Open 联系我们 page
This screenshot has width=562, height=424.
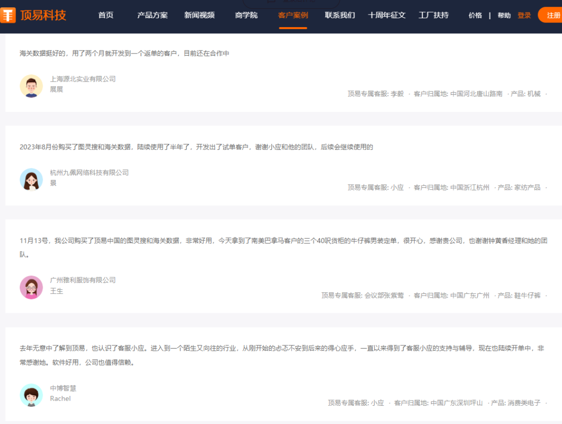pos(340,15)
